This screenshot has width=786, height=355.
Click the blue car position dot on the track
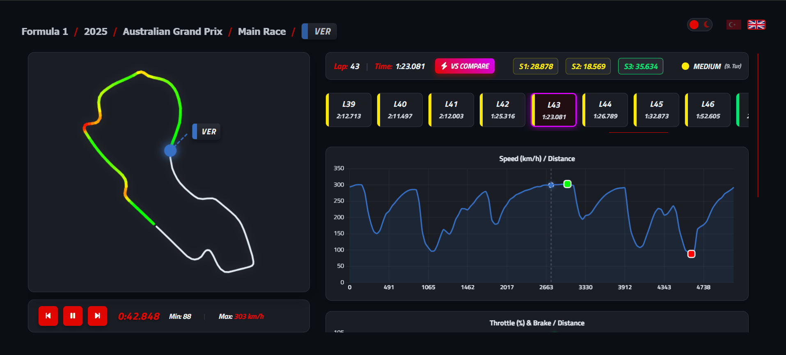pyautogui.click(x=170, y=150)
